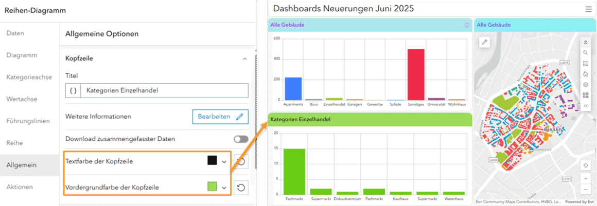Viewport: 597px width, 206px height.
Task: Open Textfarbe der Kopfzeile color dropdown
Action: (224, 161)
